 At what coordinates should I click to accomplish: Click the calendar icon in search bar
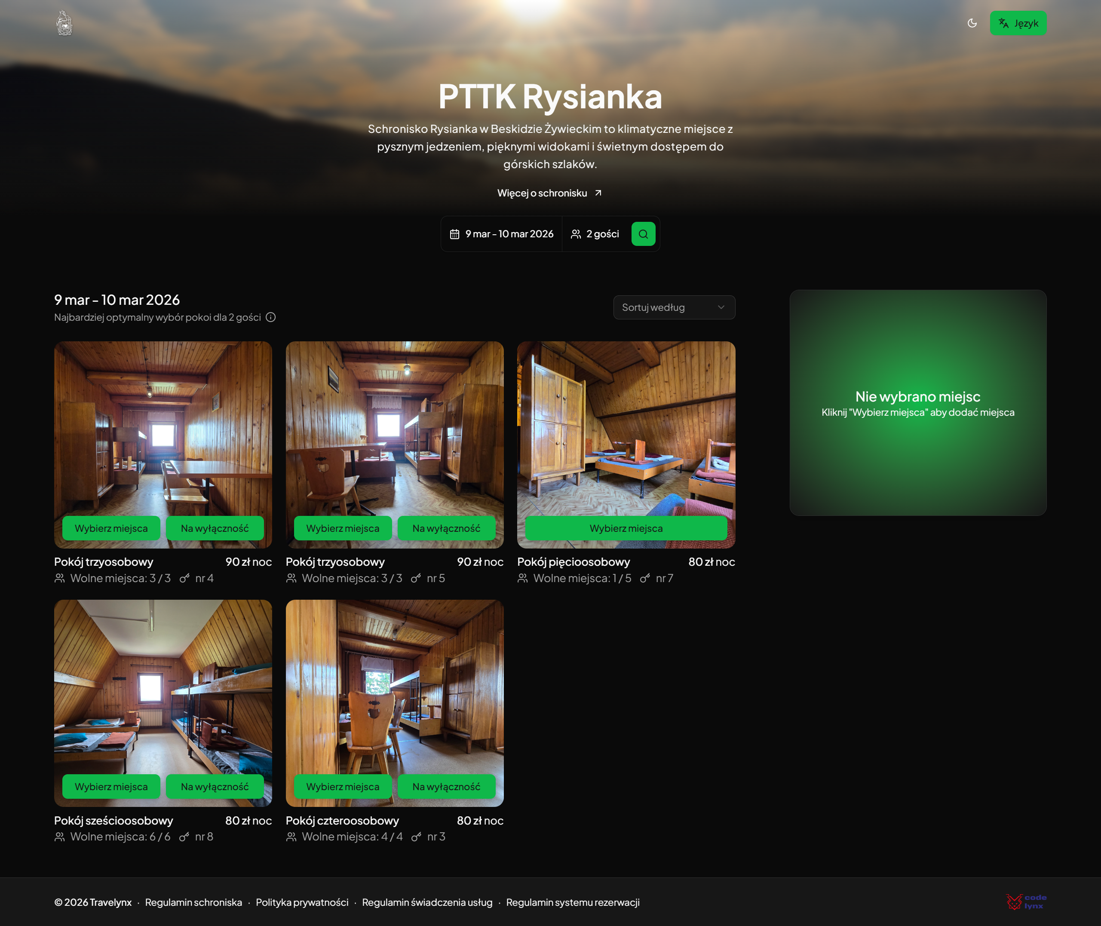tap(454, 234)
